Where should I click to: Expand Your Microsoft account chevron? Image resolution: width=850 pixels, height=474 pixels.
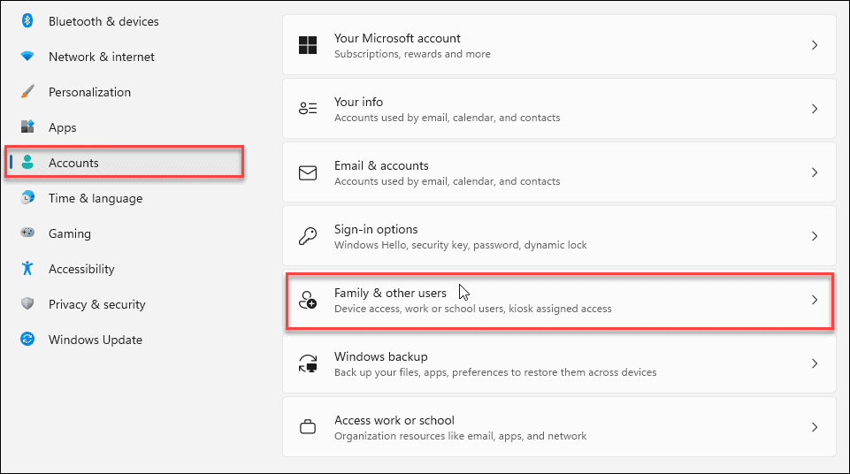[x=815, y=45]
